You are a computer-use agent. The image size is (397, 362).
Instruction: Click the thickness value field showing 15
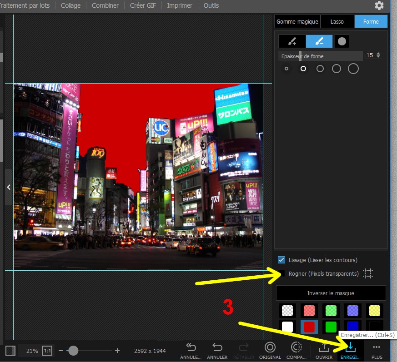point(370,55)
